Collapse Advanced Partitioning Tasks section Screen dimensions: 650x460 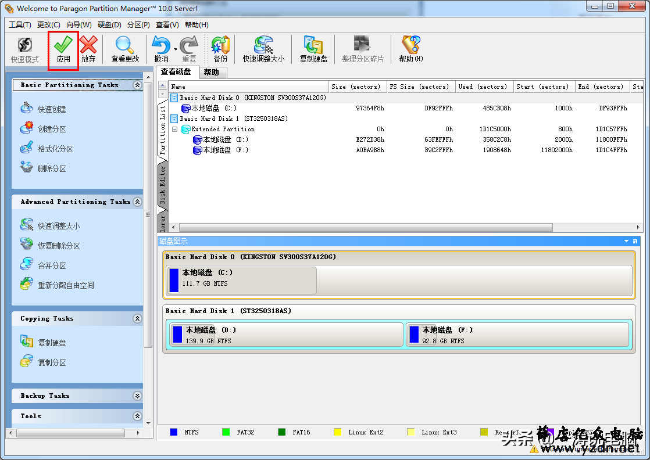[x=137, y=202]
